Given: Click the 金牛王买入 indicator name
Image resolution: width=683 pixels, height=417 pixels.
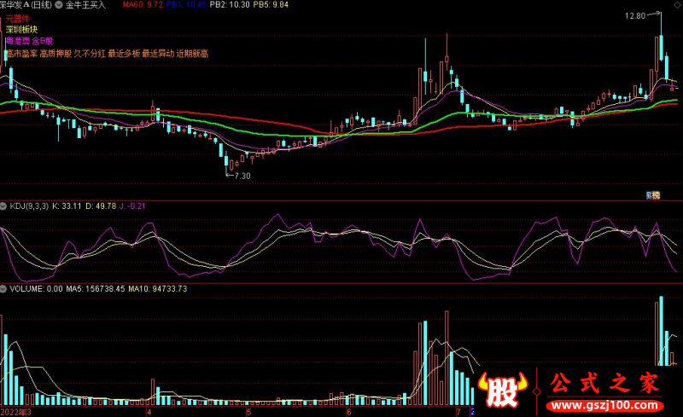Looking at the screenshot, I should click(86, 5).
